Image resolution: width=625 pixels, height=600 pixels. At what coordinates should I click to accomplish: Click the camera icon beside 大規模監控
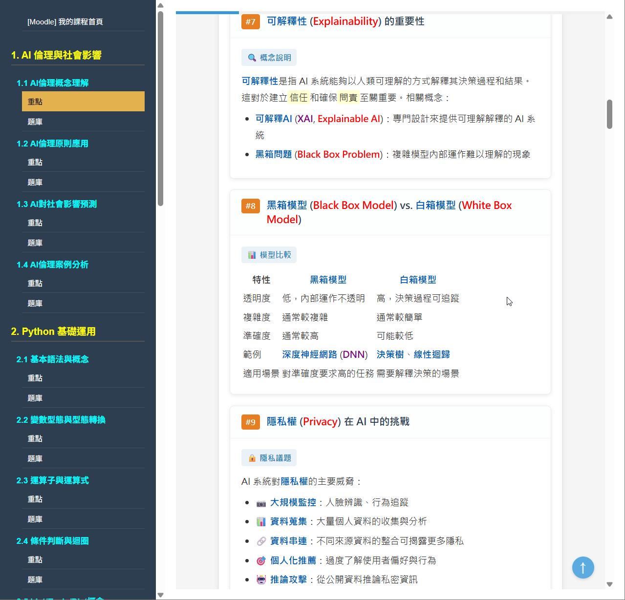(x=261, y=503)
